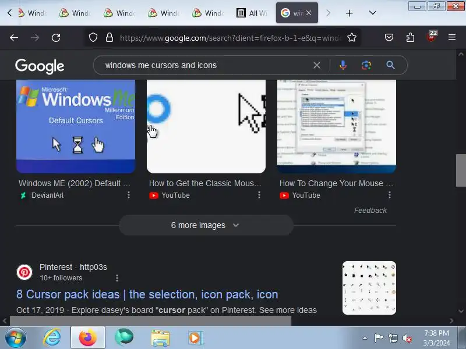Click the classic mouse pointer video thumbnail
The height and width of the screenshot is (349, 466).
pyautogui.click(x=206, y=126)
